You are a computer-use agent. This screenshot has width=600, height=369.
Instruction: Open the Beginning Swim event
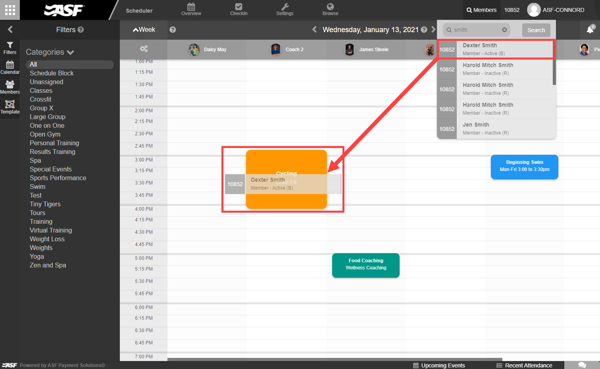click(x=525, y=167)
